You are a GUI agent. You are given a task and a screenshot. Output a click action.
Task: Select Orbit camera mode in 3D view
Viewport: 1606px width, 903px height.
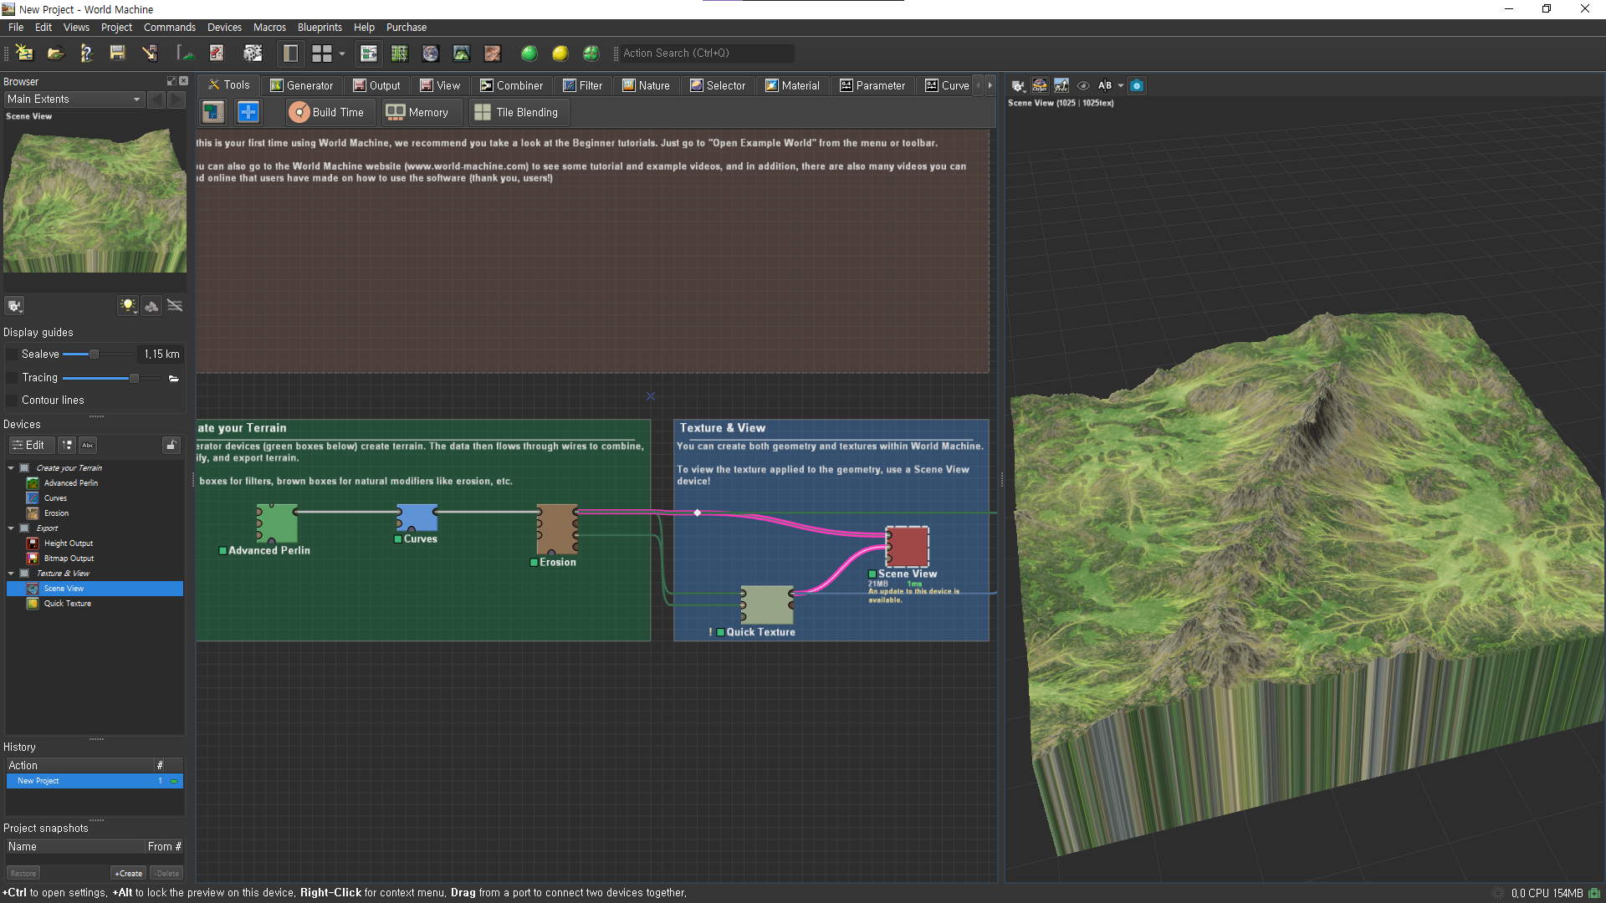coord(1040,85)
